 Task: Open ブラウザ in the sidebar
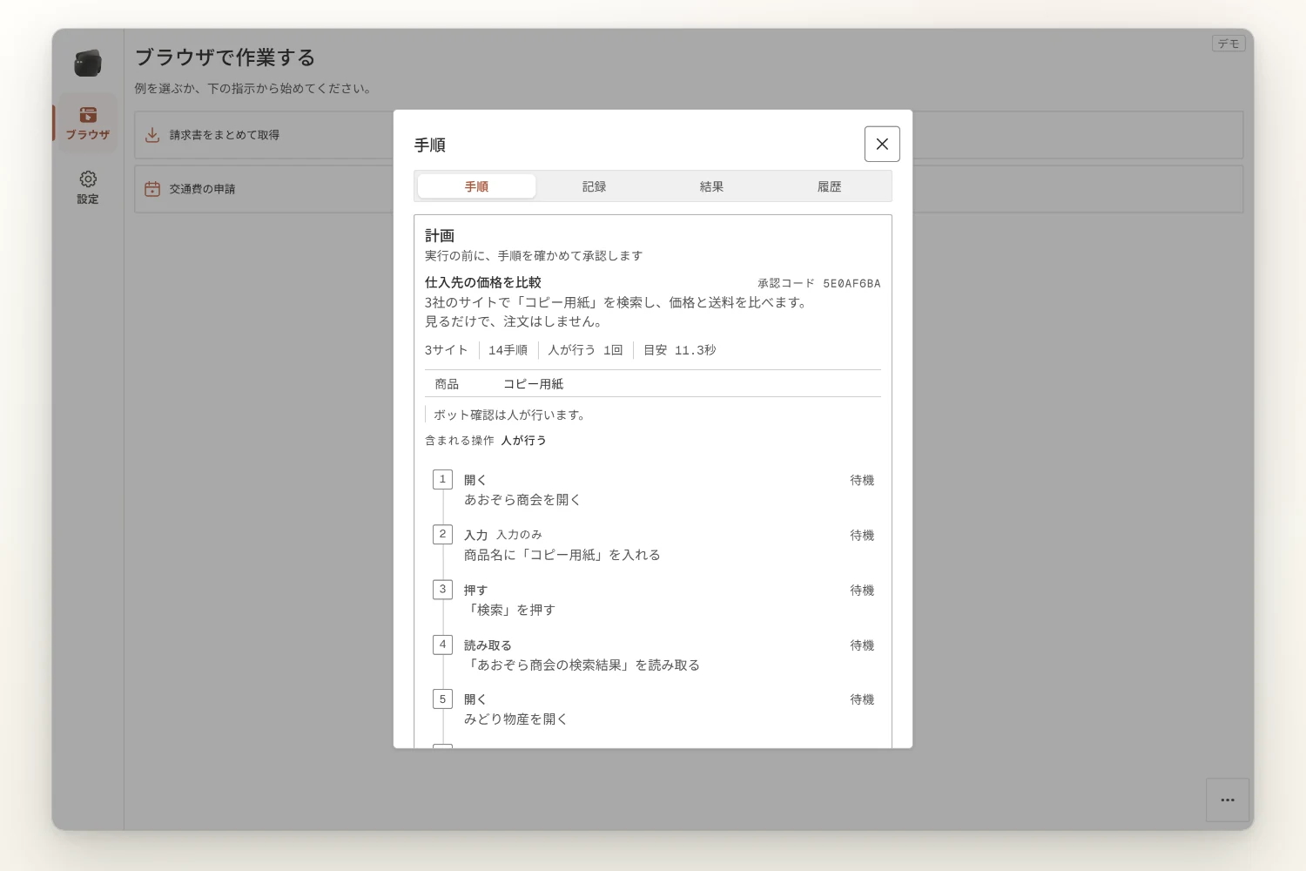(x=88, y=124)
